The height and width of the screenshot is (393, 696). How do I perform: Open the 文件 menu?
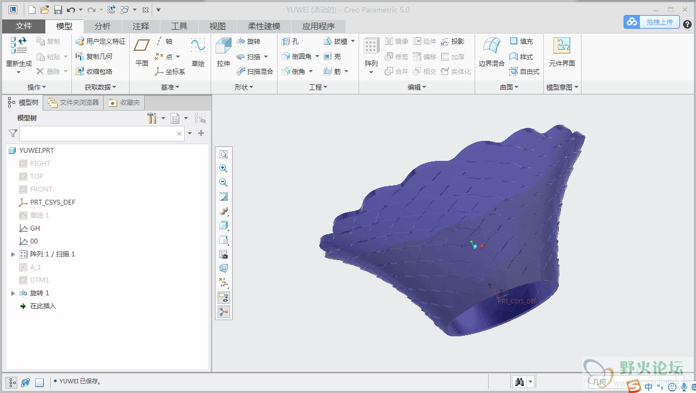[24, 26]
